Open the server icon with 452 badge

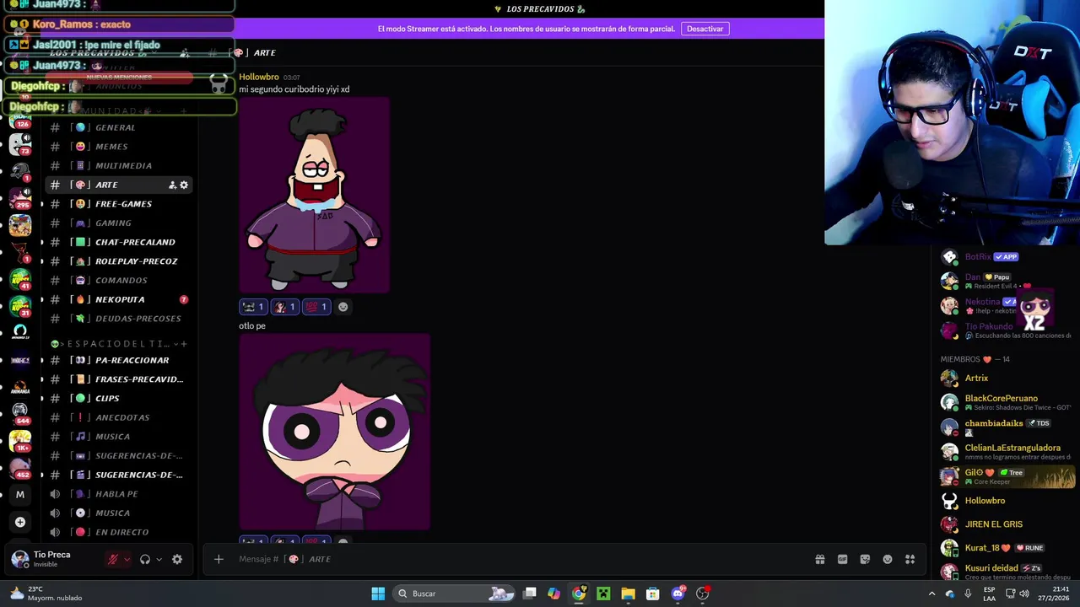coord(20,467)
